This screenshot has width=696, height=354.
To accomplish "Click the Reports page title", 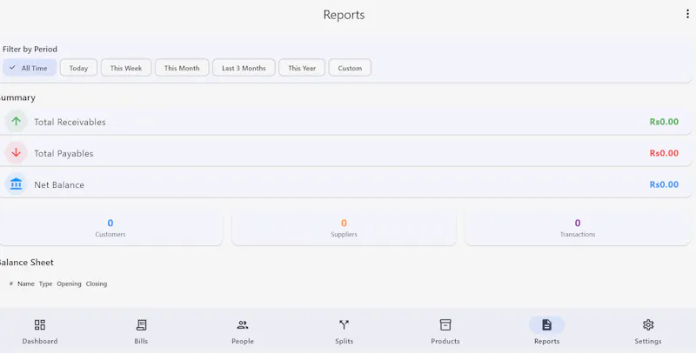I will [x=344, y=15].
